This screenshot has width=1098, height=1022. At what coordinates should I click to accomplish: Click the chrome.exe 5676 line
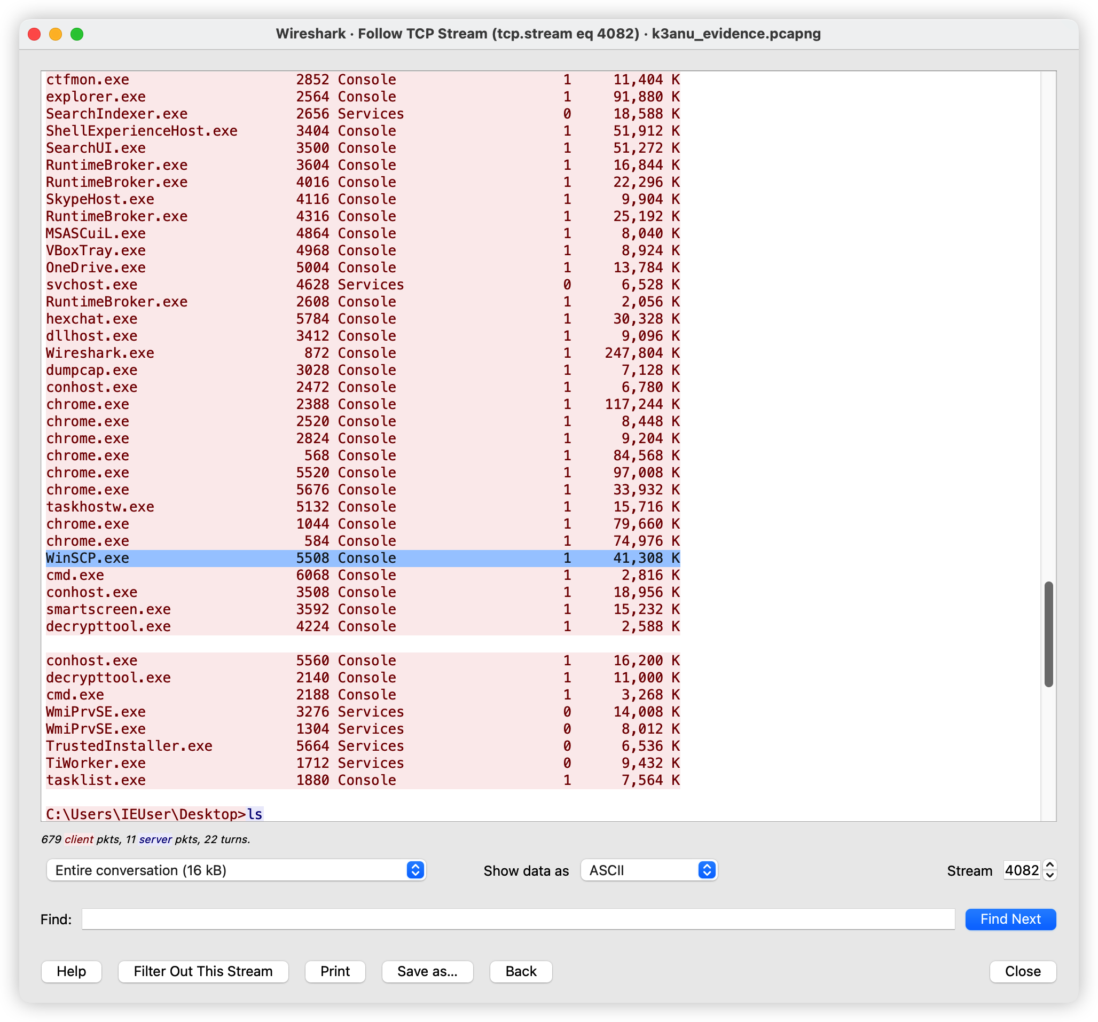(x=363, y=490)
